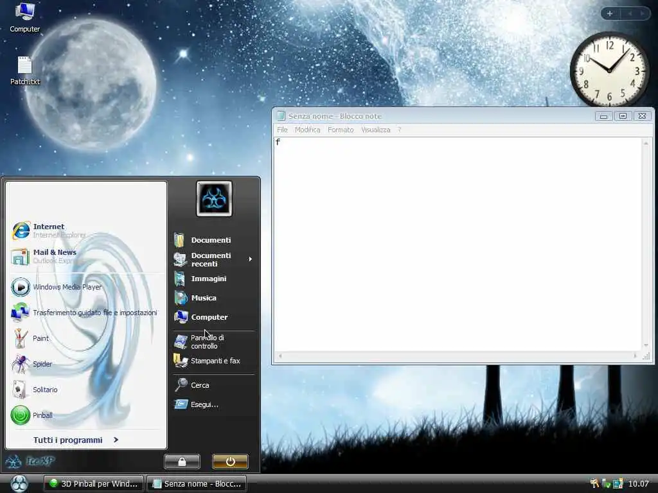Click the plus button on sidebar control
The image size is (658, 493).
pyautogui.click(x=610, y=13)
